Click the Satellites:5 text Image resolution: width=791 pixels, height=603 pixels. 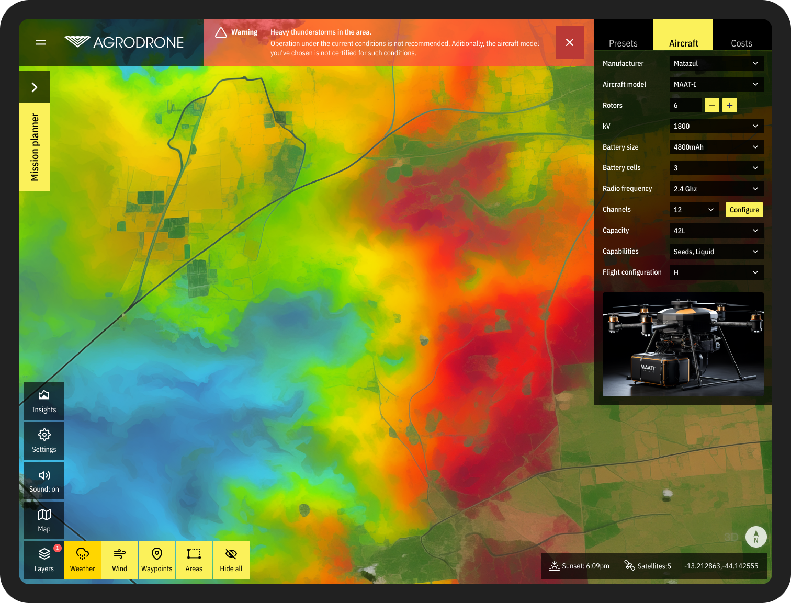[x=654, y=566]
